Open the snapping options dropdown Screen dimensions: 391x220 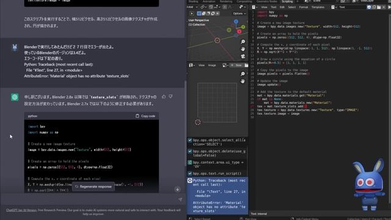click(x=216, y=7)
